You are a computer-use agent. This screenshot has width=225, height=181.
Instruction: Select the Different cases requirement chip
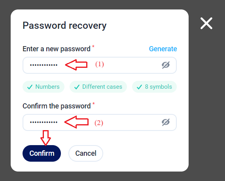(98, 87)
